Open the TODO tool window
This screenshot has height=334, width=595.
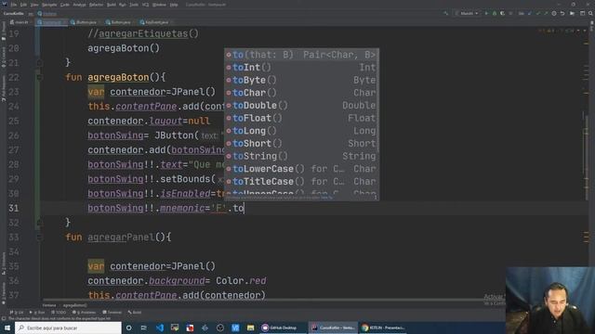pos(59,313)
